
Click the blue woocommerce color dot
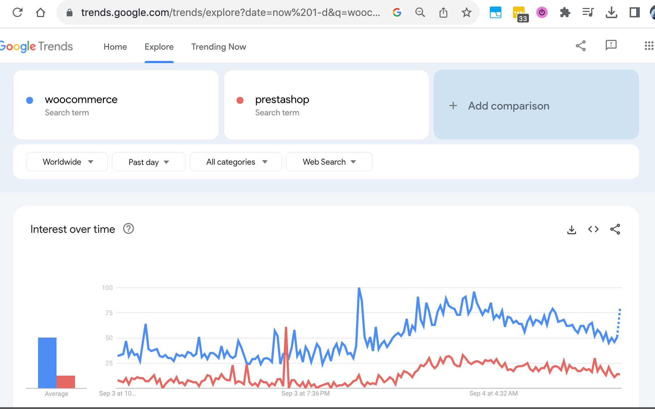(x=30, y=100)
